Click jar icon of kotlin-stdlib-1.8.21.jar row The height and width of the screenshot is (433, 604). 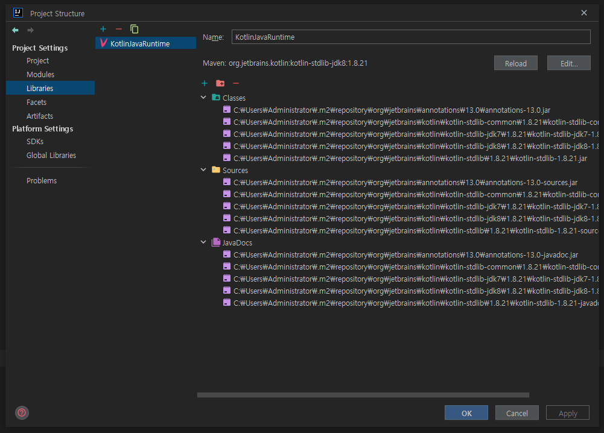click(x=227, y=158)
